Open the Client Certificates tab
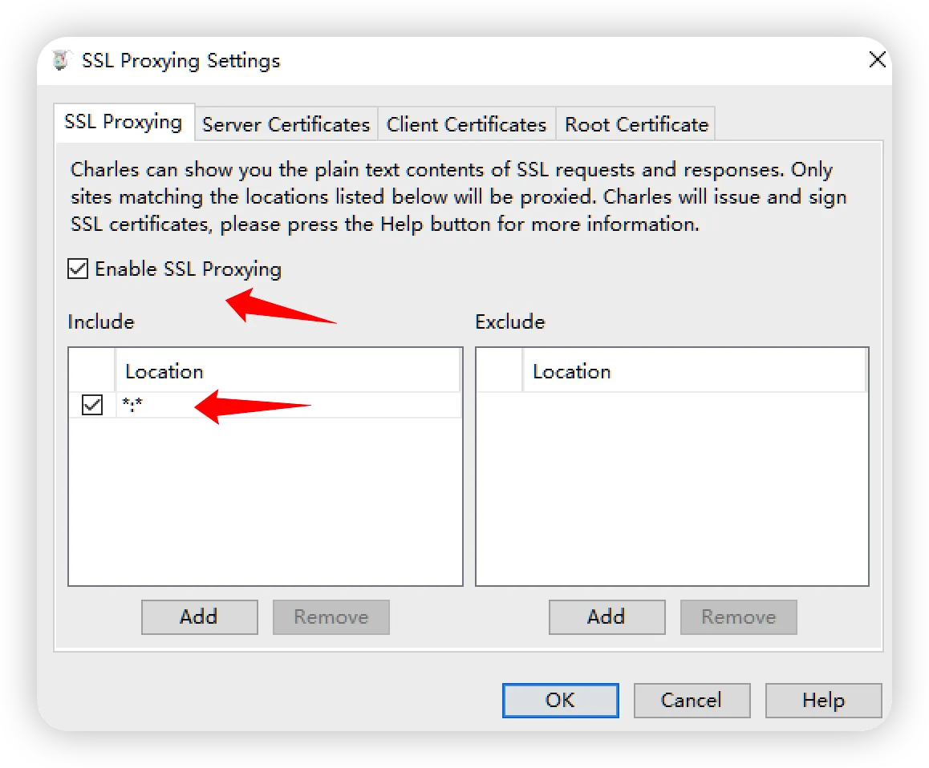This screenshot has width=929, height=768. 466,125
